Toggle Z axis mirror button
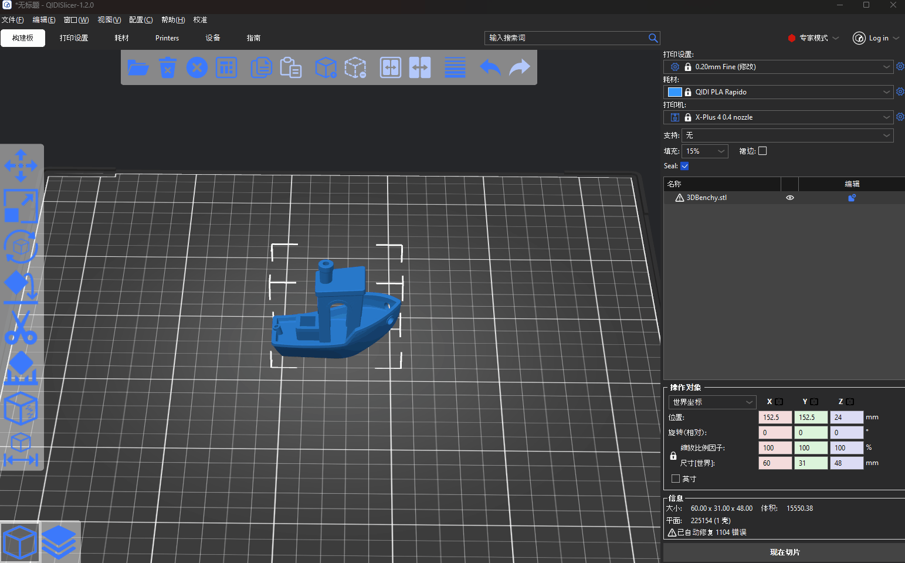Screen dimensions: 905x563 (850, 402)
